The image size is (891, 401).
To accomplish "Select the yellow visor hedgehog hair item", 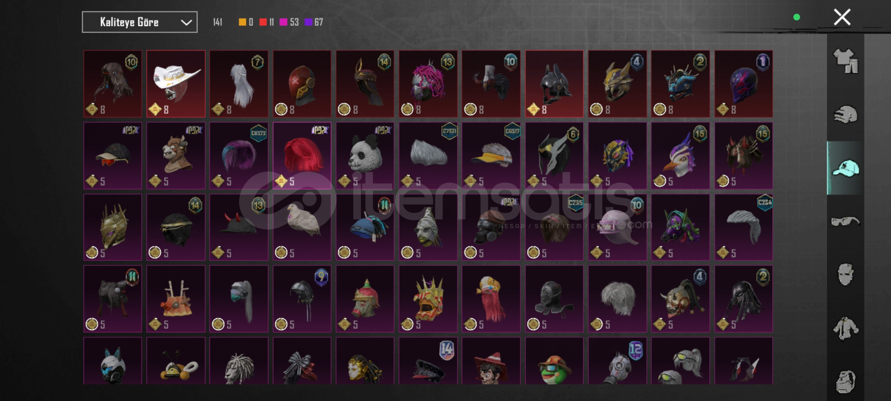I will (491, 156).
